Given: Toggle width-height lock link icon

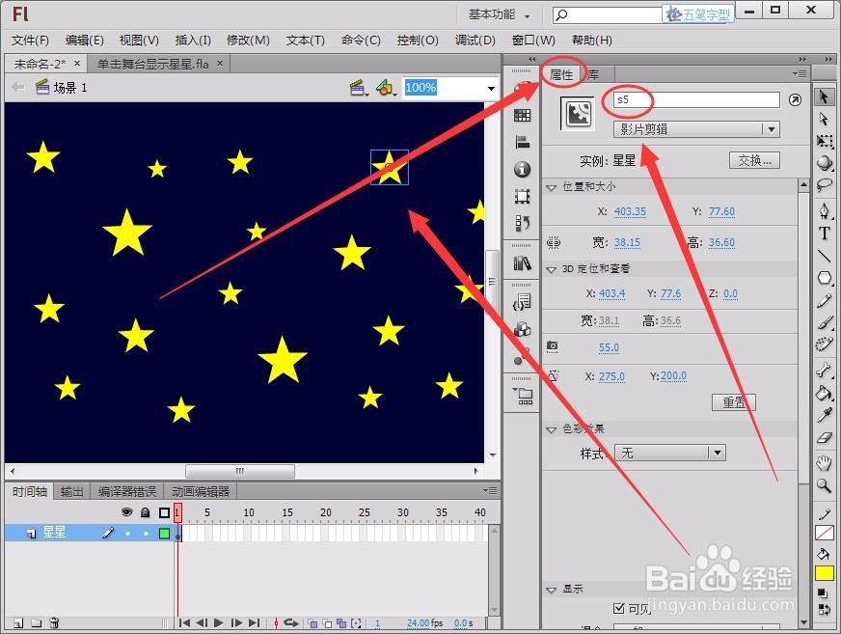Looking at the screenshot, I should point(553,242).
